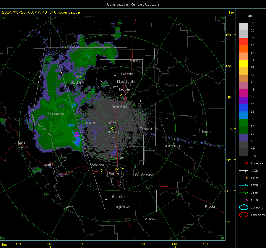The image size is (266, 248).
Task: Click the red forecast ellipse icon
Action: (244, 215)
